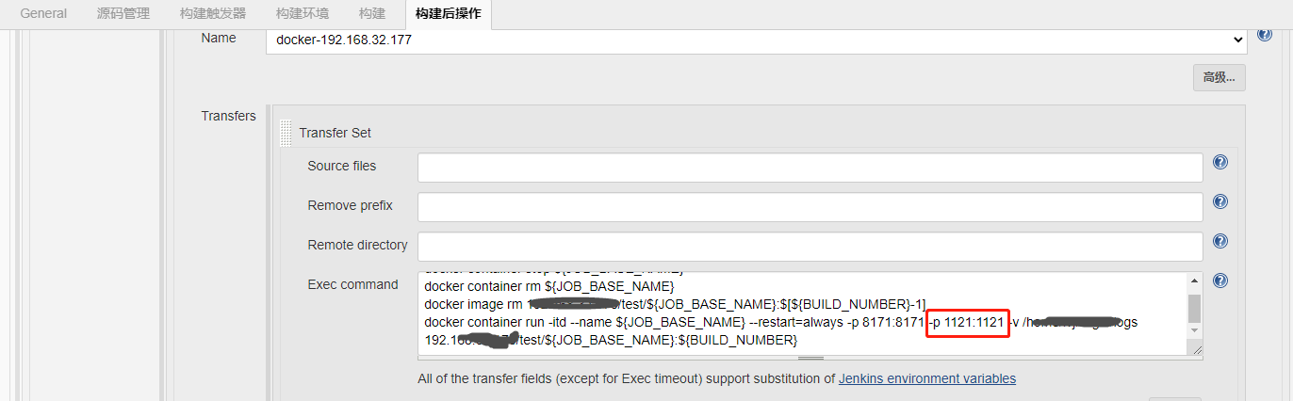Click the Exec command scrollbar up arrow
The height and width of the screenshot is (401, 1293).
pyautogui.click(x=1195, y=281)
